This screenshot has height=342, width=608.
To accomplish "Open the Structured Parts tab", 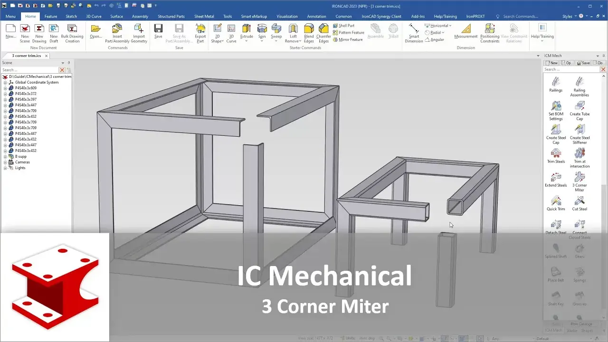I will pos(171,16).
